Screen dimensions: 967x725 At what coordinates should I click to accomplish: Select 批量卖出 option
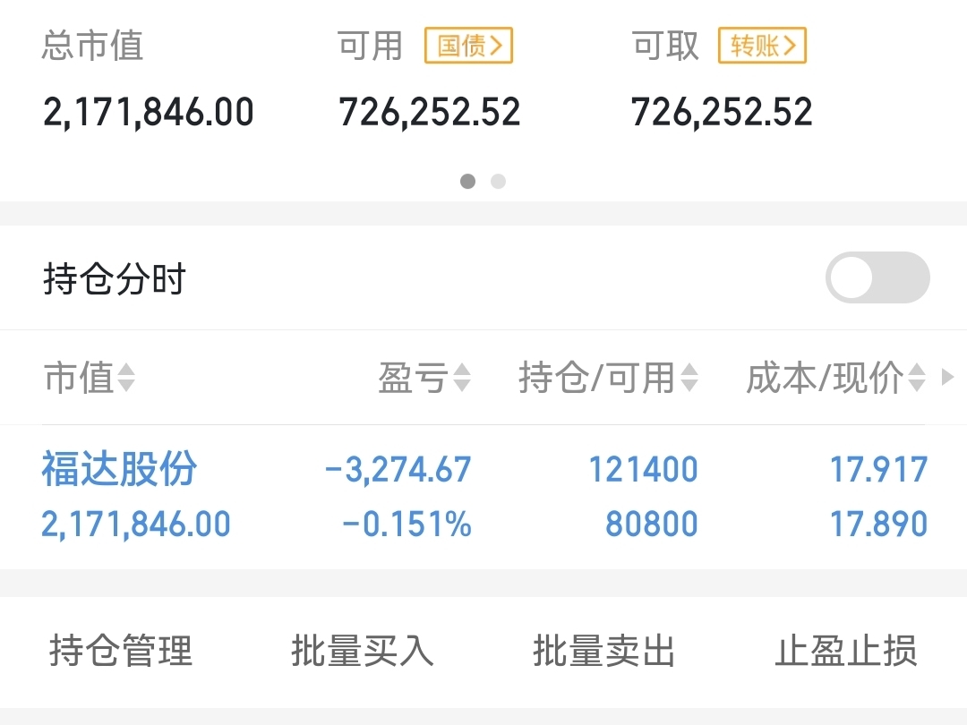604,651
